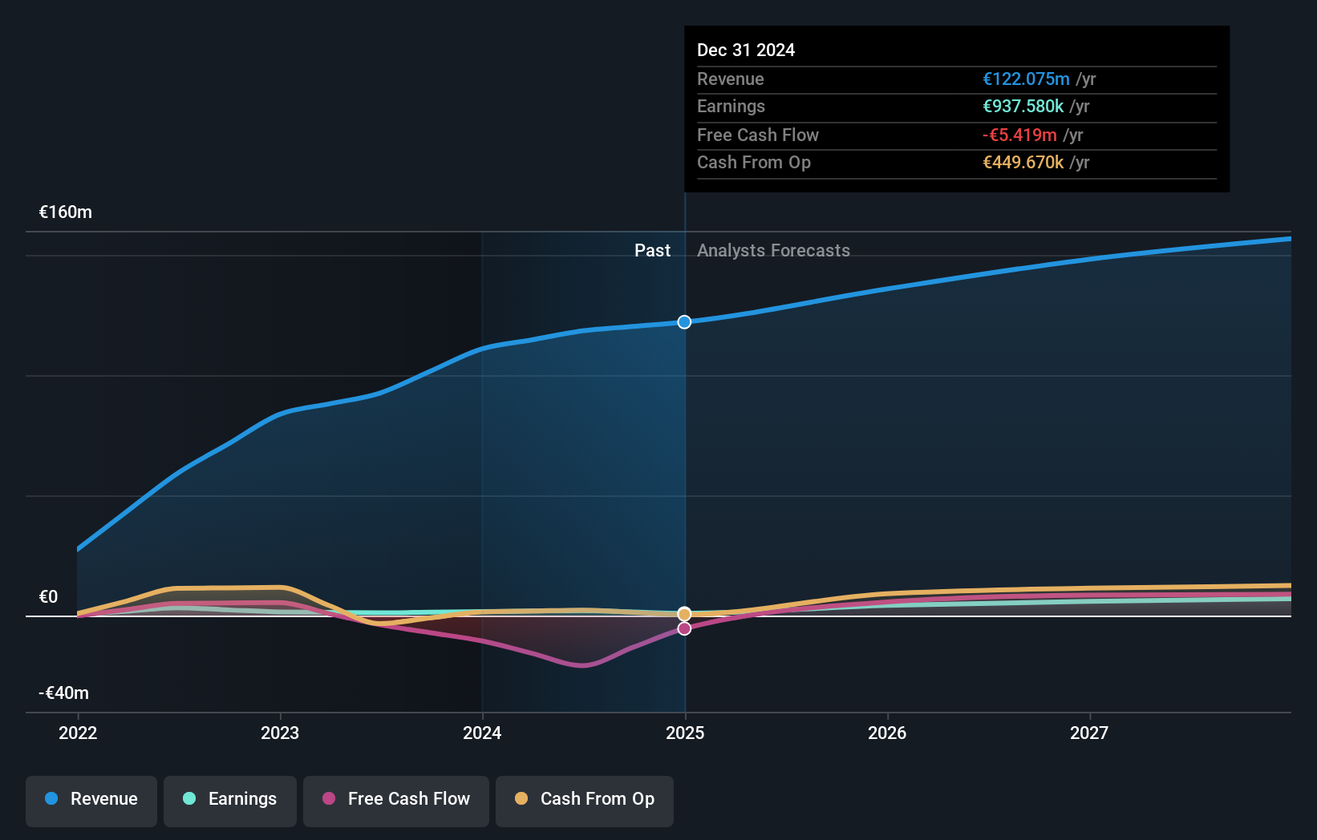1317x840 pixels.
Task: Click the Cash From Op tooltip row label
Action: click(x=754, y=162)
